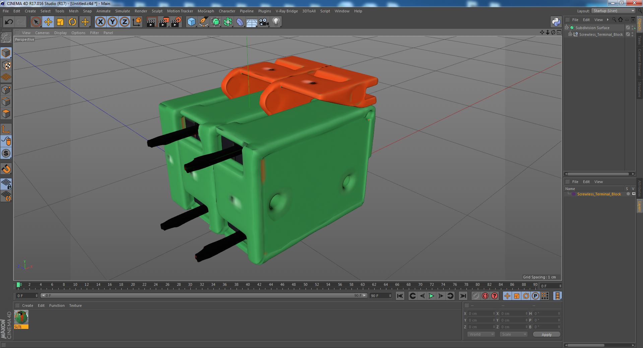Switch to Points mode

[6, 90]
